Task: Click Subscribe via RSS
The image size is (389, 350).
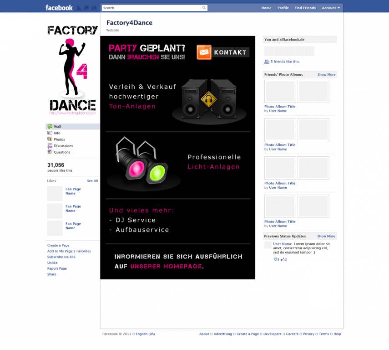Action: [x=61, y=257]
